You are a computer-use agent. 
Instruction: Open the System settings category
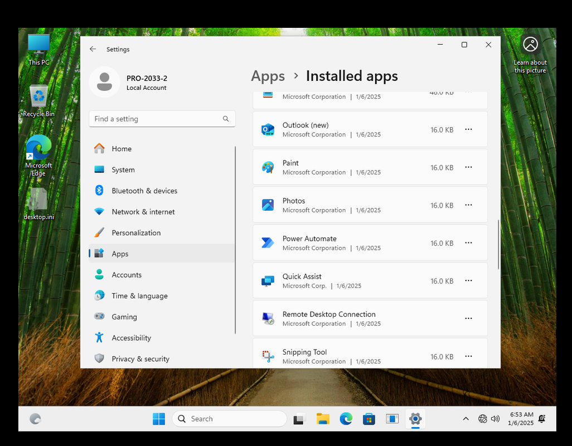click(162, 170)
